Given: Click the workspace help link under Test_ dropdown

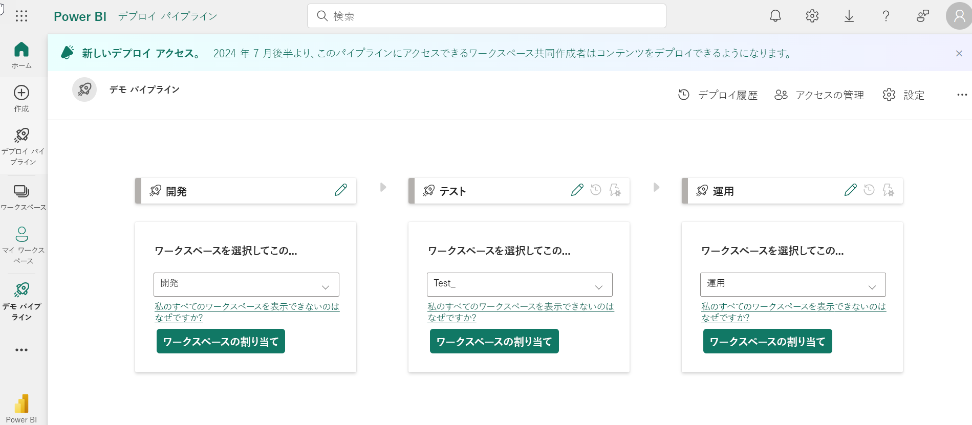Looking at the screenshot, I should [x=521, y=311].
